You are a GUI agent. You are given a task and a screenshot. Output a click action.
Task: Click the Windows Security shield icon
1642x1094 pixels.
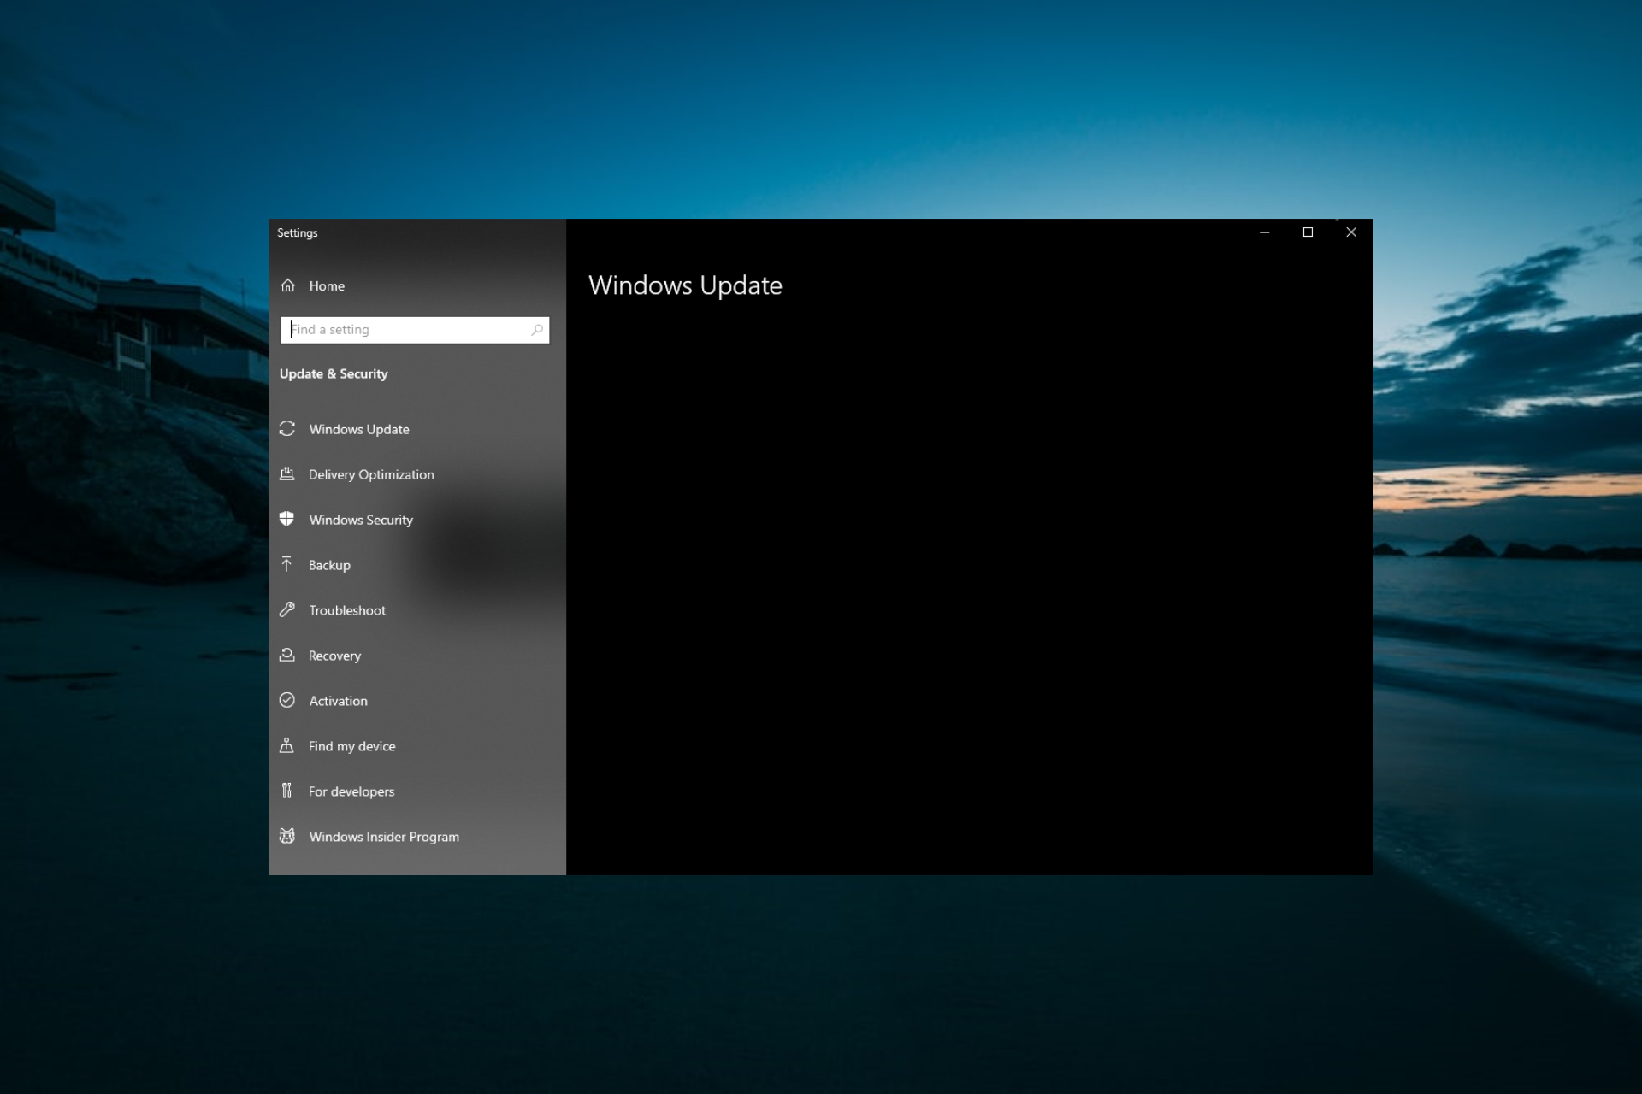point(286,519)
